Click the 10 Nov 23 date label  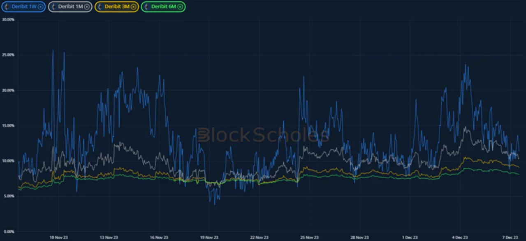click(x=59, y=237)
